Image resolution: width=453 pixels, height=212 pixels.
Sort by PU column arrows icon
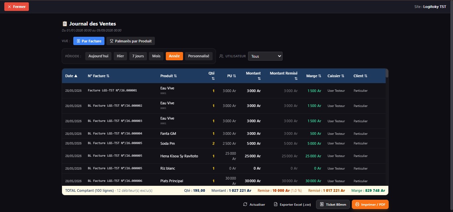pyautogui.click(x=234, y=76)
